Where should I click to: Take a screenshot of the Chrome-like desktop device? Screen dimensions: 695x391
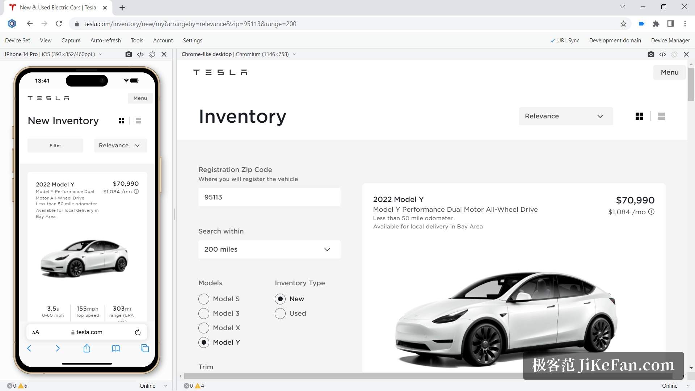coord(651,54)
